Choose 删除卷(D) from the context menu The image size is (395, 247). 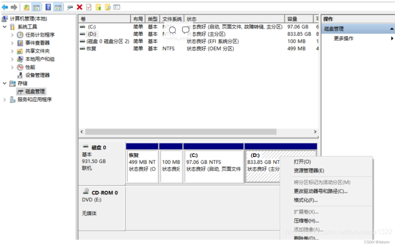[306, 238]
